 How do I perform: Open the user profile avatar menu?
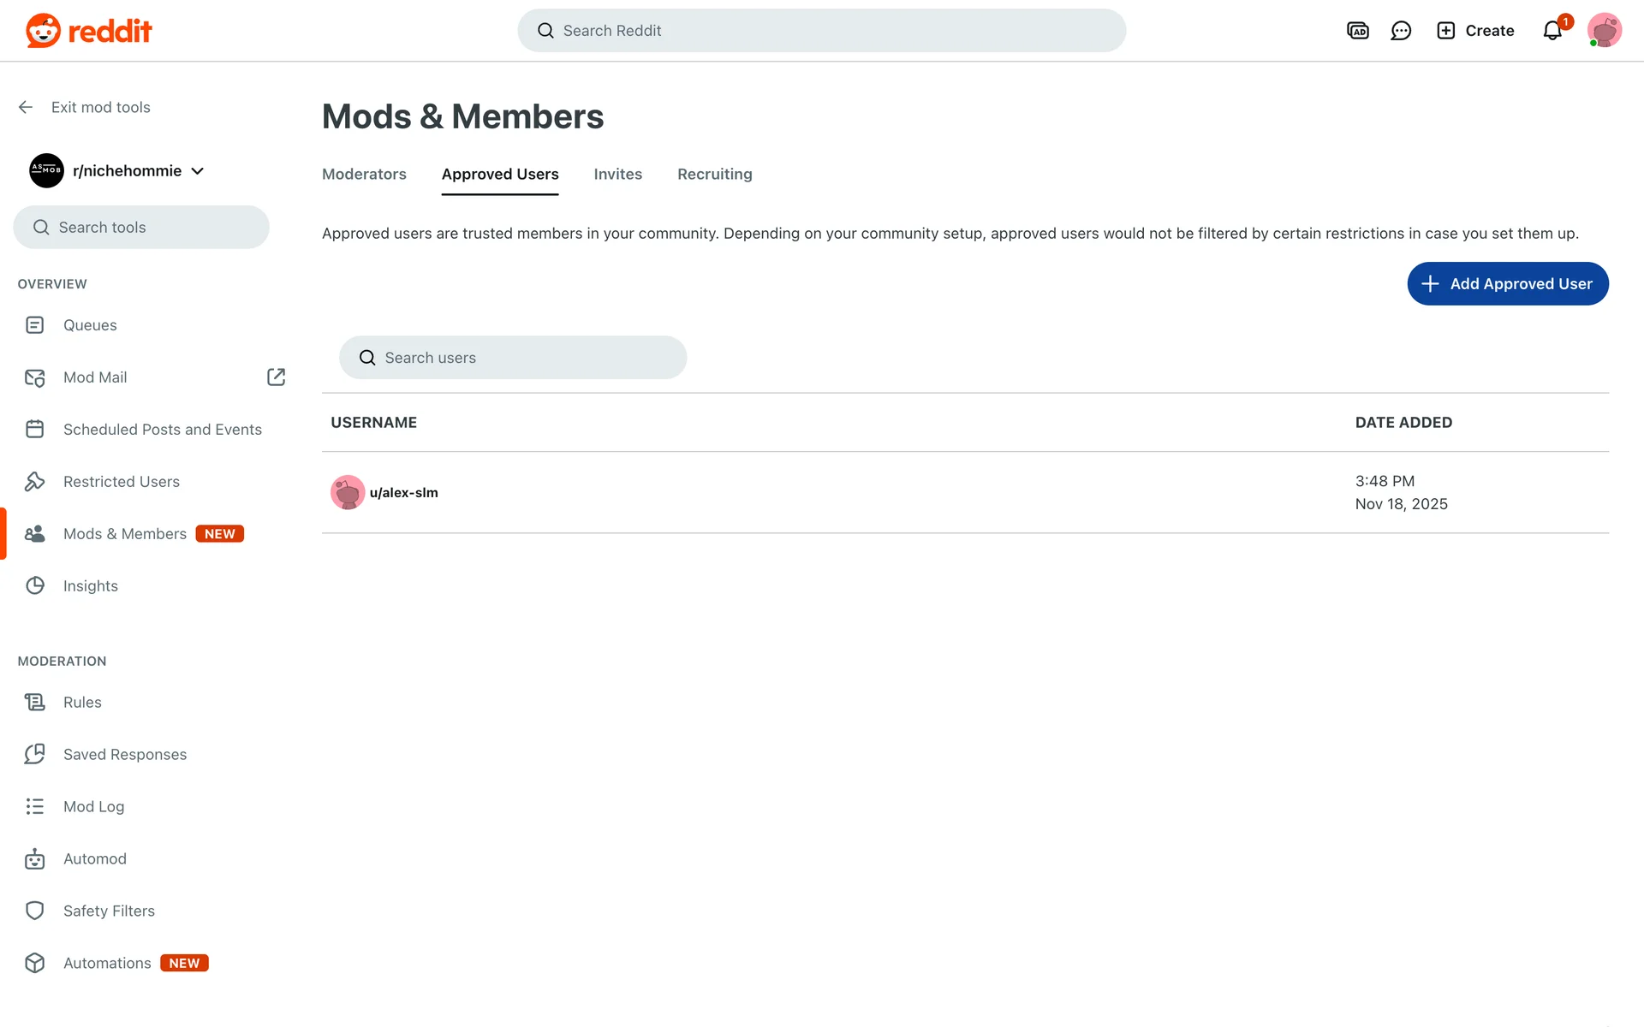click(1604, 31)
